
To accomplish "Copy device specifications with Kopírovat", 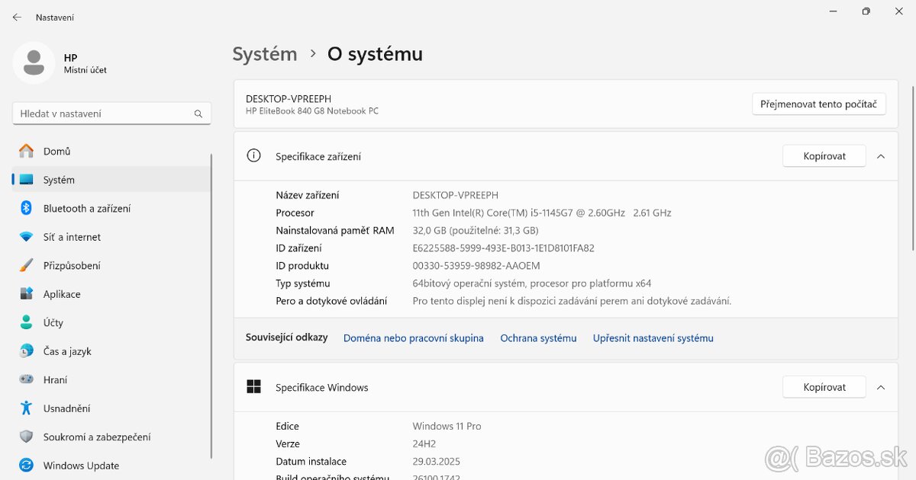I will [x=824, y=156].
